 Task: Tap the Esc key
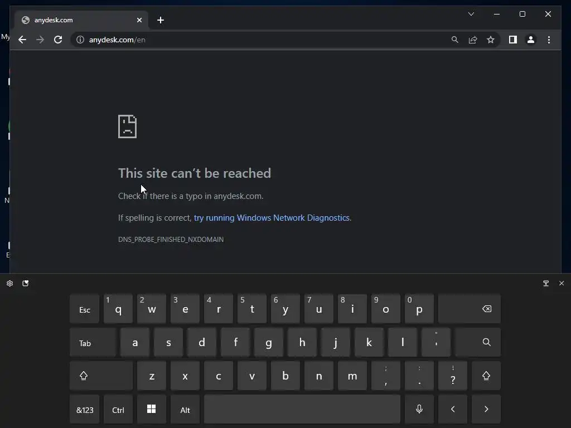tap(85, 309)
